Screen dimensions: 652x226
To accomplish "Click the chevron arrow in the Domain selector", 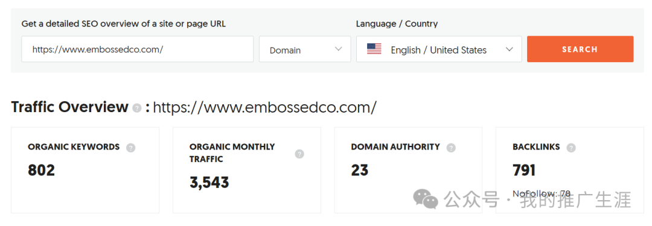I will coord(339,49).
